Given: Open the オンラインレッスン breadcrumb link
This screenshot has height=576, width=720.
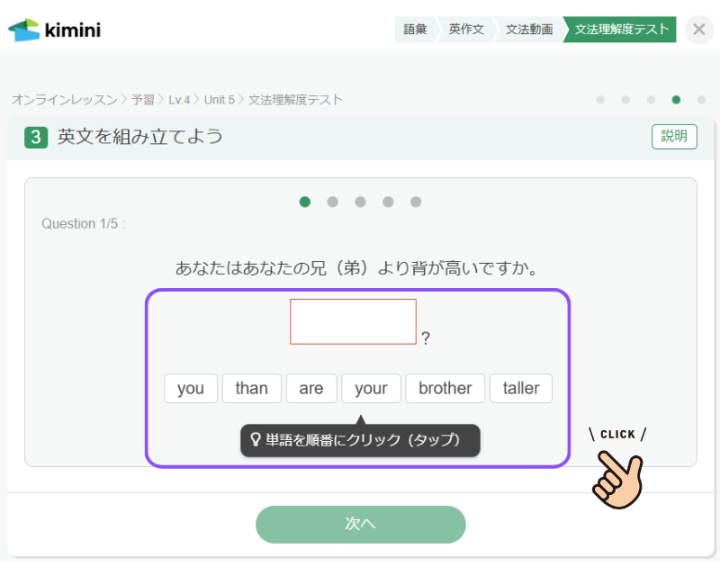Looking at the screenshot, I should [64, 100].
